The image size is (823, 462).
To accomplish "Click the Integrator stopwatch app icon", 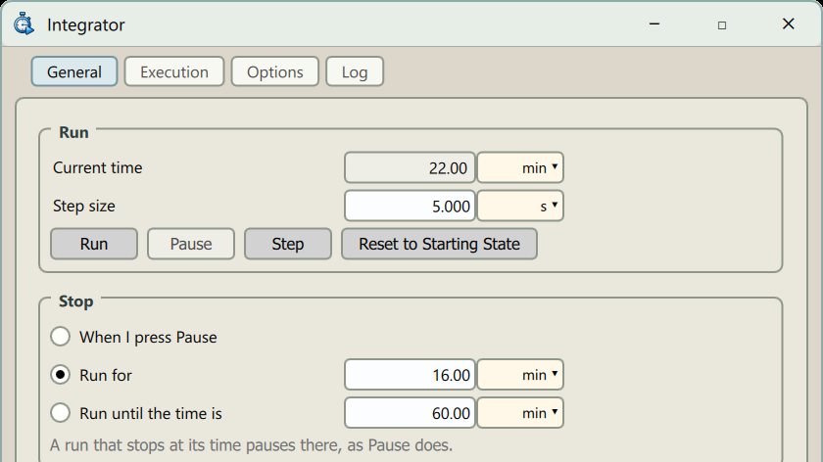I will 24,24.
